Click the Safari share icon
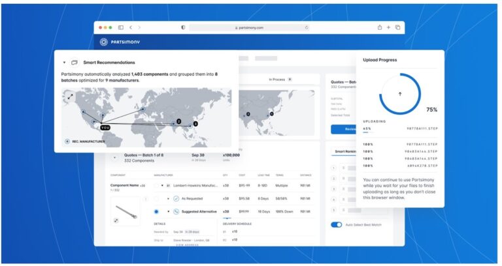This screenshot has width=502, height=266. click(x=380, y=27)
